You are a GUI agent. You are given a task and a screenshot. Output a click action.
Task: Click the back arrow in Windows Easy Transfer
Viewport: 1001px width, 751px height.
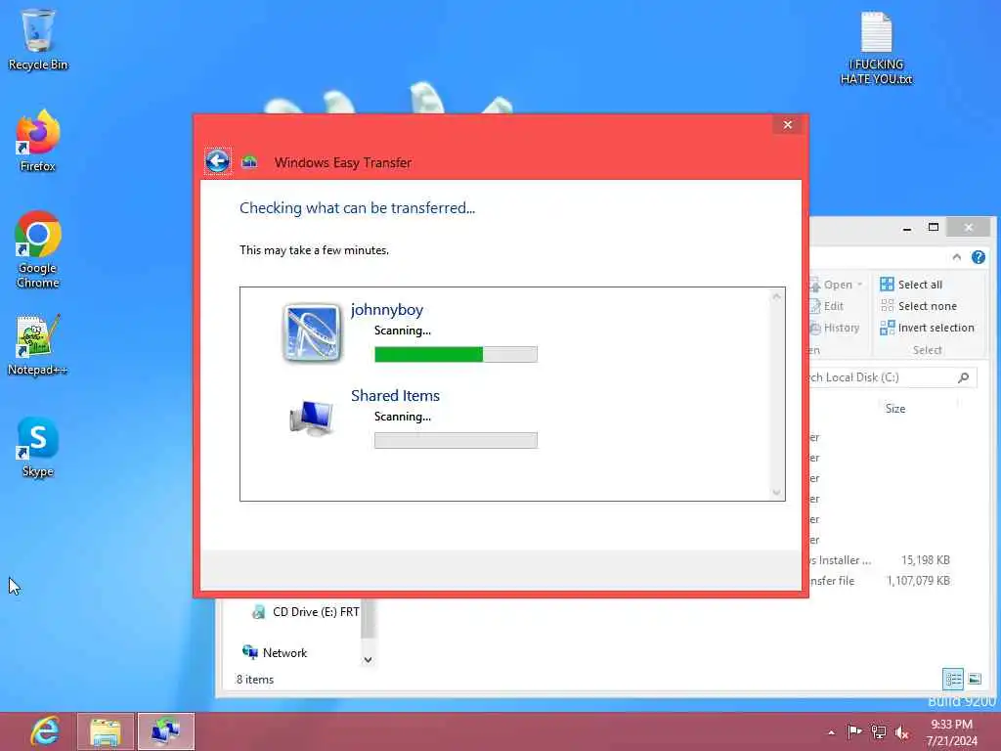[218, 161]
